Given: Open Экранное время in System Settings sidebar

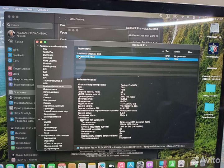Looking at the screenshot, I should click(21, 85).
